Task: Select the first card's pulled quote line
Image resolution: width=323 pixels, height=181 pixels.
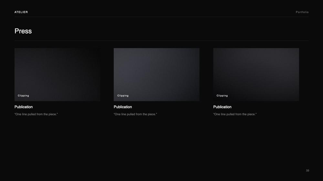Action: 36,114
